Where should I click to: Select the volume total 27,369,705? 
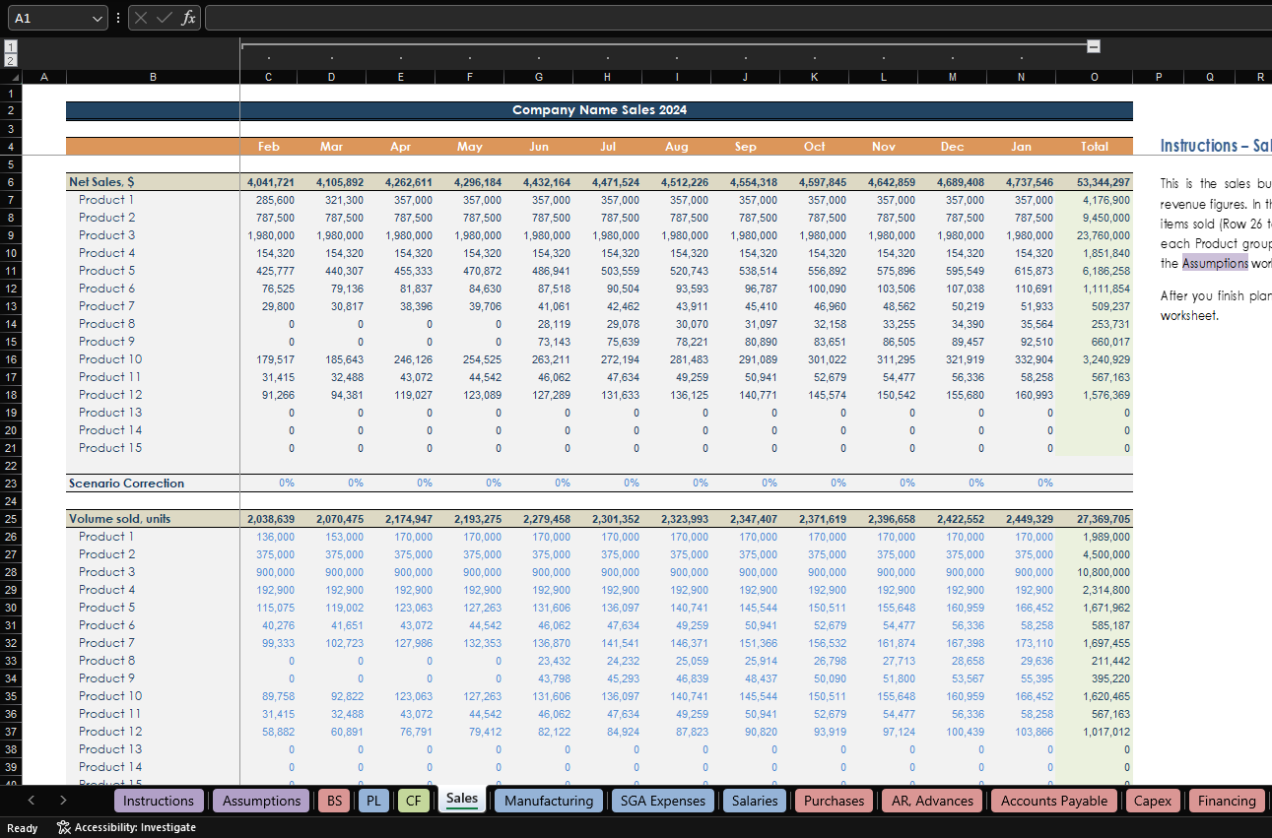coord(1095,519)
